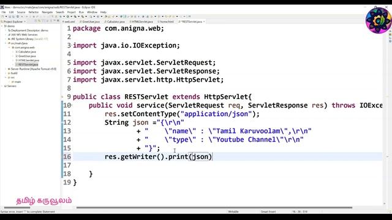The width and height of the screenshot is (392, 220).
Task: Click the New file toolbar icon
Action: (2, 16)
